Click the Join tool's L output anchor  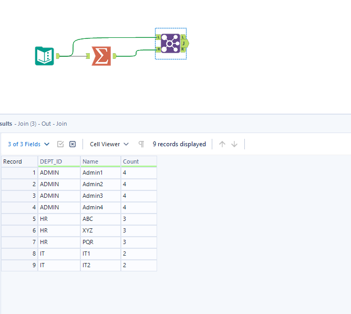click(x=183, y=37)
